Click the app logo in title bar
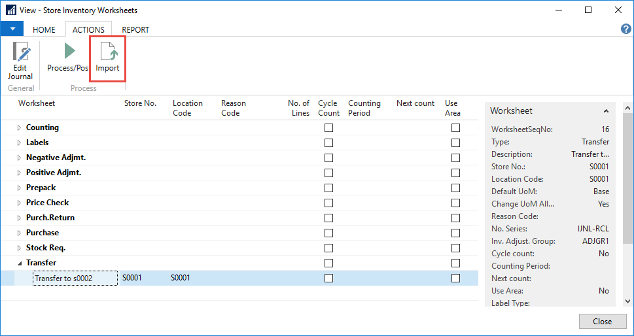Screen dimensions: 634x336 (x=10, y=10)
